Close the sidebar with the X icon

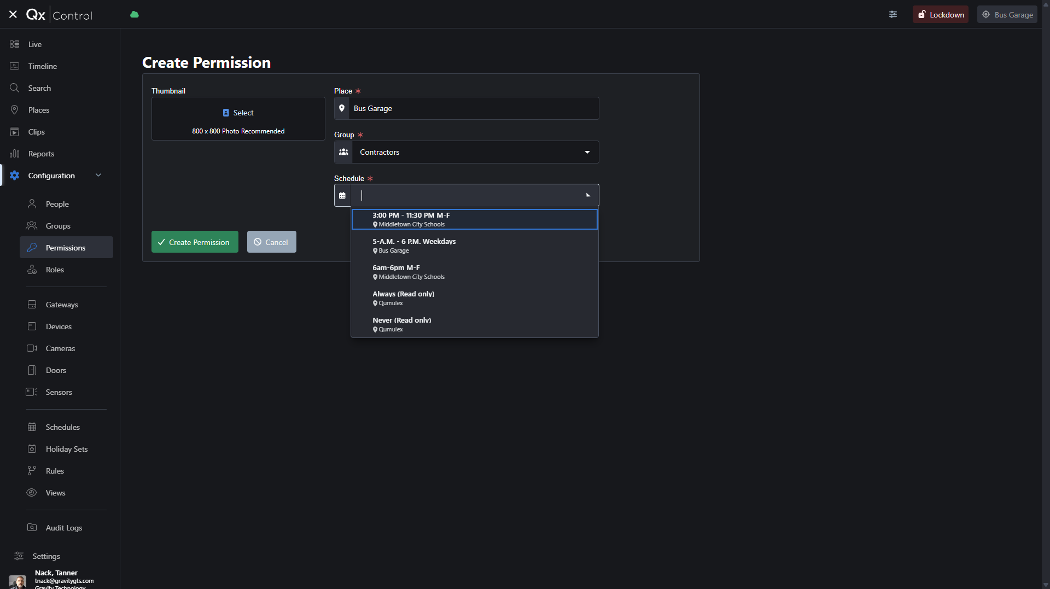tap(13, 15)
